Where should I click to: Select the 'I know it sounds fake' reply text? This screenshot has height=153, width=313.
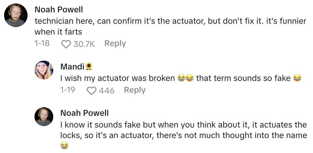pos(183,130)
